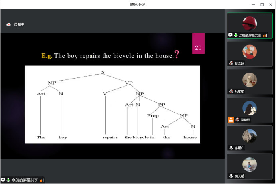
Task: Click the orange signal bars in 余瑞's tile
Action: [x=265, y=35]
